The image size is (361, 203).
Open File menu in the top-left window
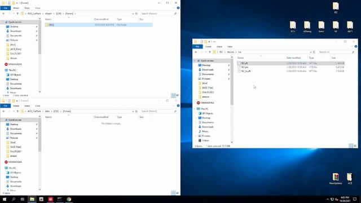[5, 8]
